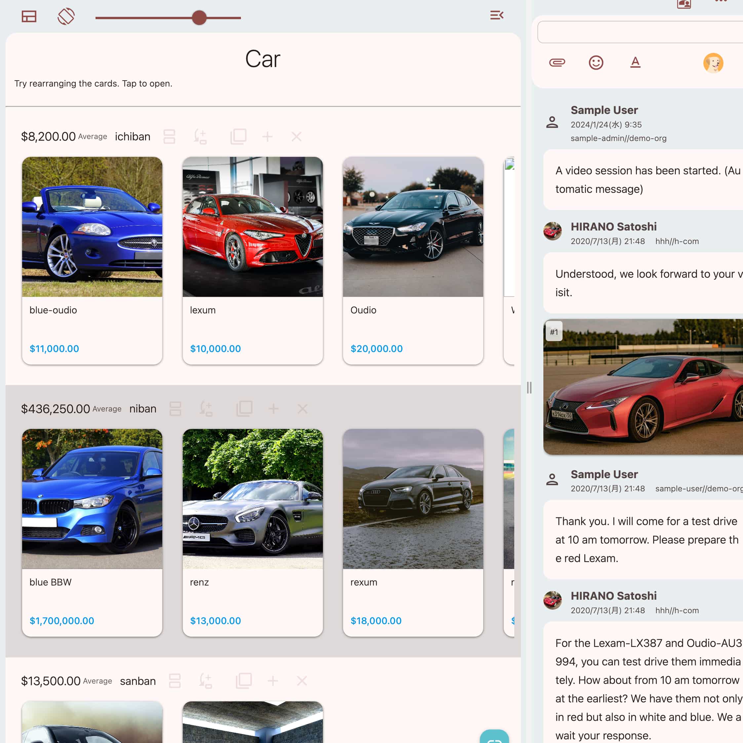Remove the sanban row with X
The width and height of the screenshot is (743, 743).
(302, 681)
